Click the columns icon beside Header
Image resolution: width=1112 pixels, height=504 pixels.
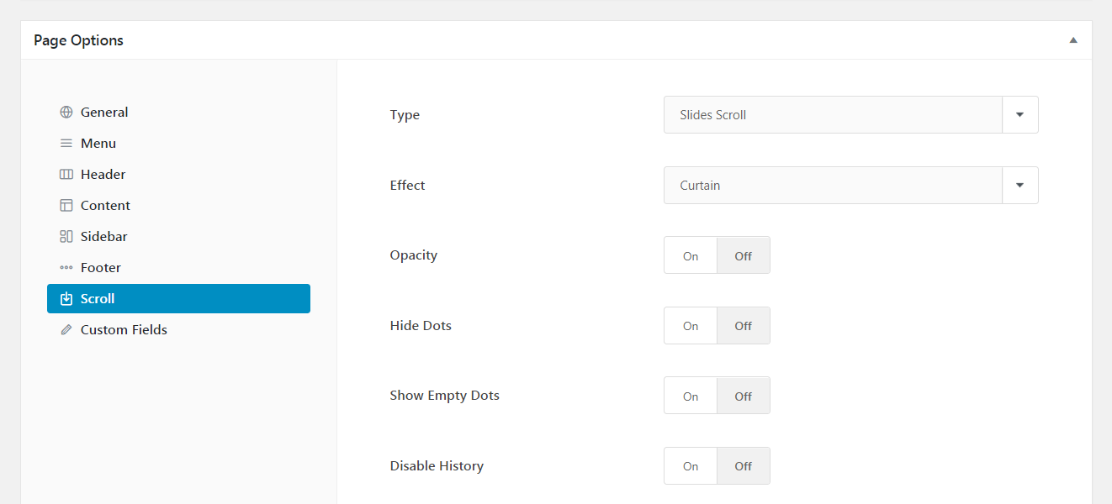(66, 173)
